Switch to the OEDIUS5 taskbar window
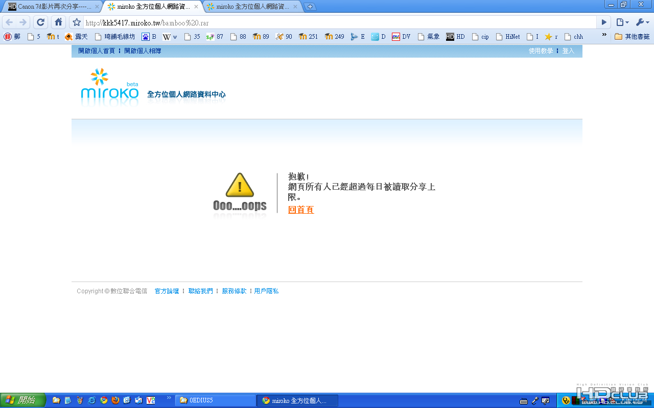The height and width of the screenshot is (408, 654). coord(216,400)
